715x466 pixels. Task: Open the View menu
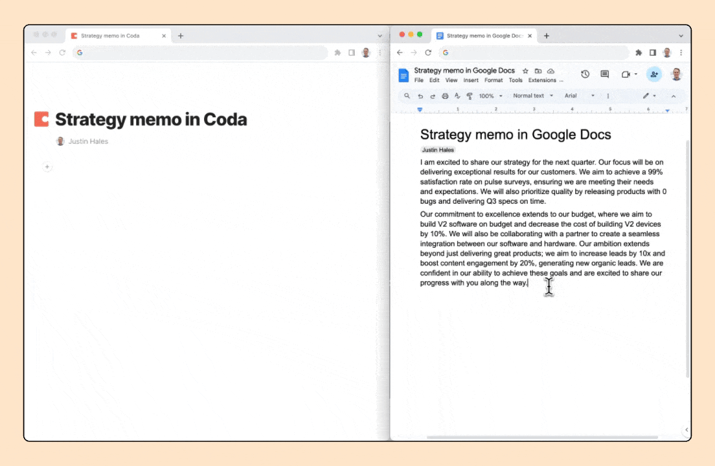tap(451, 80)
